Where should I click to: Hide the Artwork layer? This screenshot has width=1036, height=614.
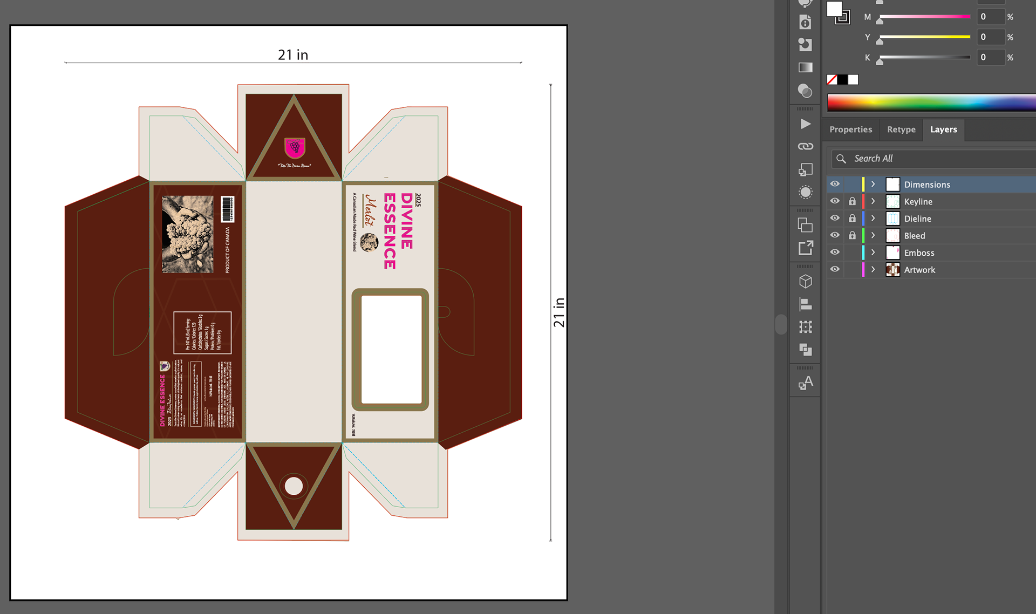click(x=835, y=269)
